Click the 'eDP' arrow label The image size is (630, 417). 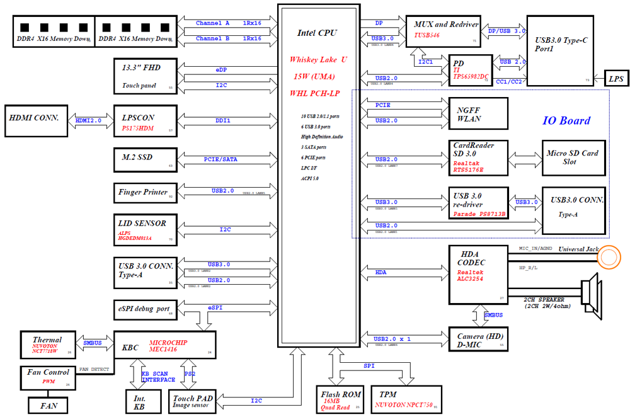point(221,69)
